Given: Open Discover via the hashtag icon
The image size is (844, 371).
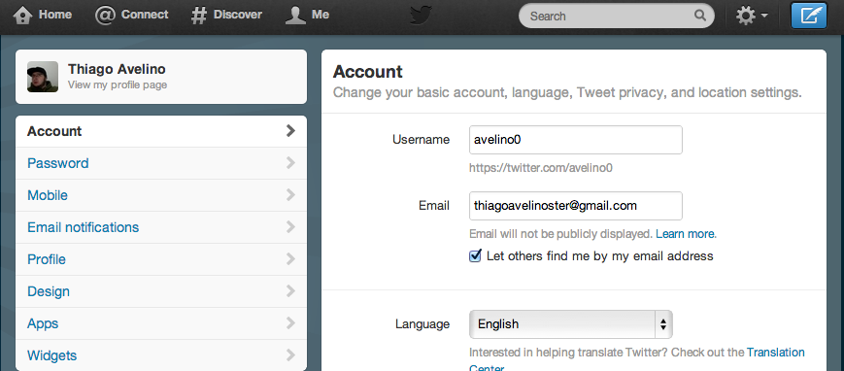Looking at the screenshot, I should click(x=199, y=16).
